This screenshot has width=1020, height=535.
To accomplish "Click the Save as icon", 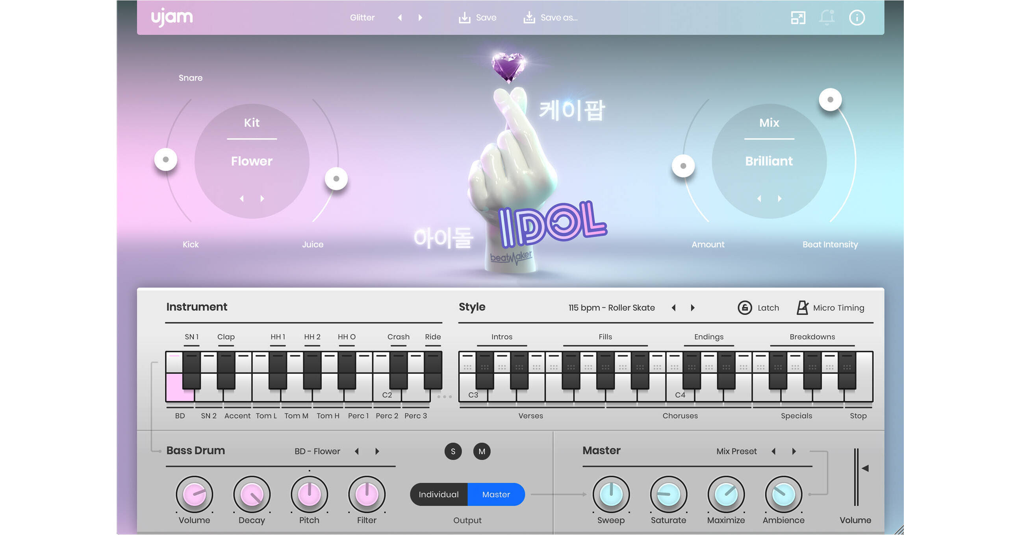I will tap(529, 17).
